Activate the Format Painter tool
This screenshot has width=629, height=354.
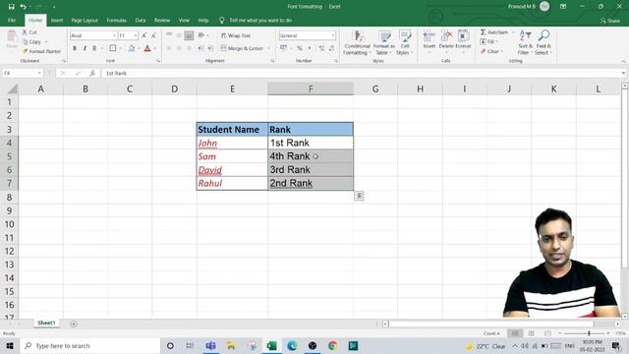click(41, 51)
